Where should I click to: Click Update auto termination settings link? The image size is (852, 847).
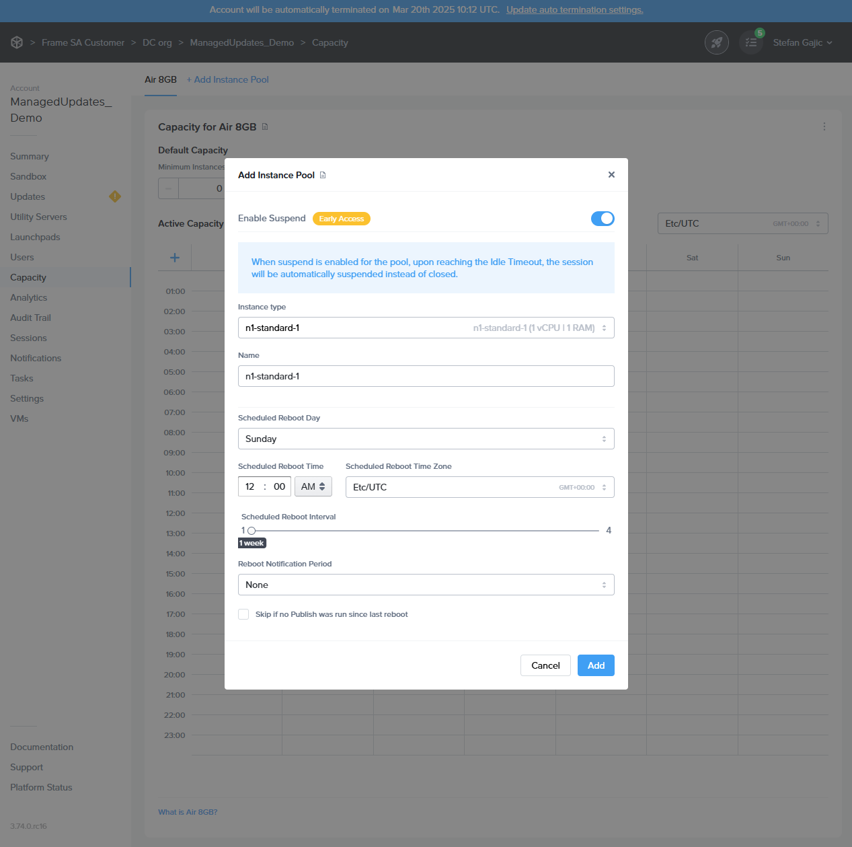(574, 10)
